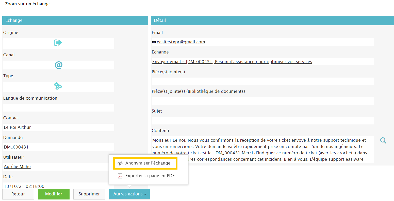Click the Langue de communication field
The width and height of the screenshot is (394, 201).
59,108
